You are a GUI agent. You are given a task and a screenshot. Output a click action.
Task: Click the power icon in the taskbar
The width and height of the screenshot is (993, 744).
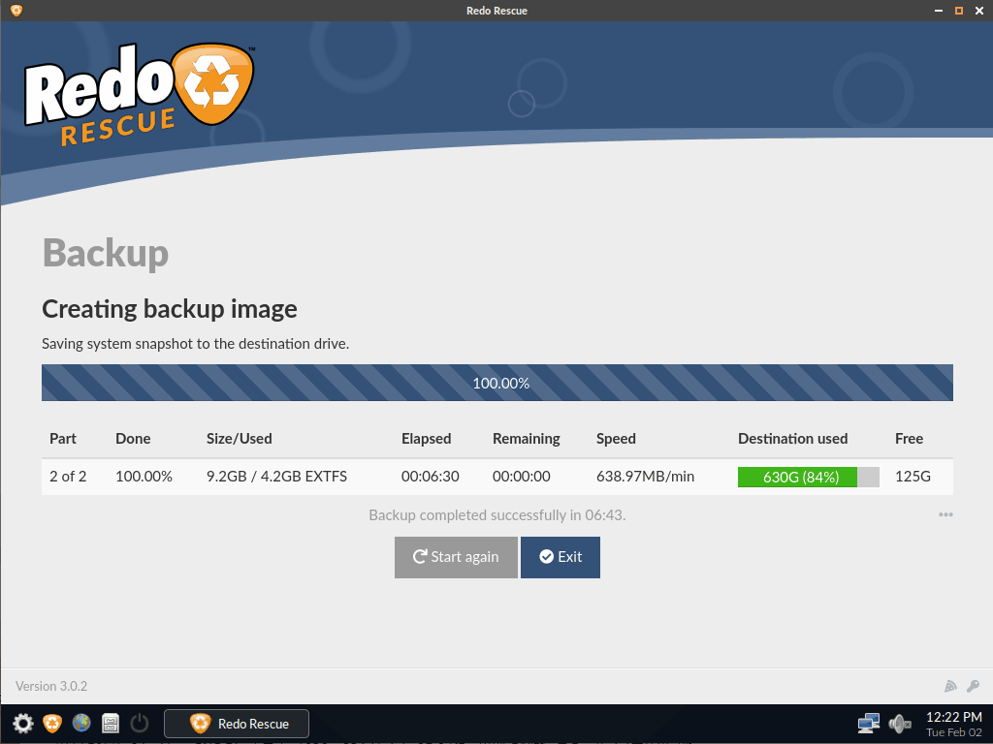(140, 723)
